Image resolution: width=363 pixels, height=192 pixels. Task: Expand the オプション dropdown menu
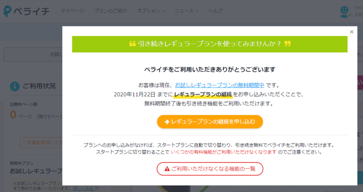point(151,11)
